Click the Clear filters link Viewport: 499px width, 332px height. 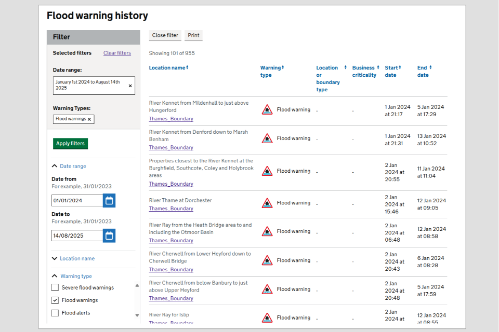[x=117, y=53]
